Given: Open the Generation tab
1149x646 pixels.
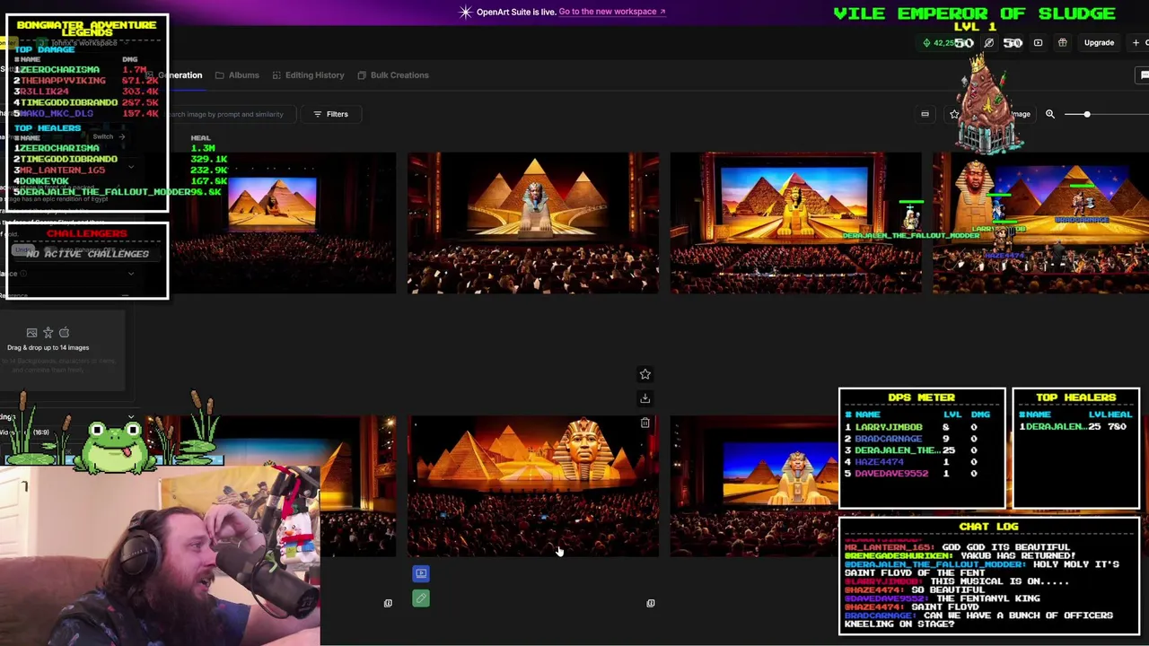Looking at the screenshot, I should point(180,75).
